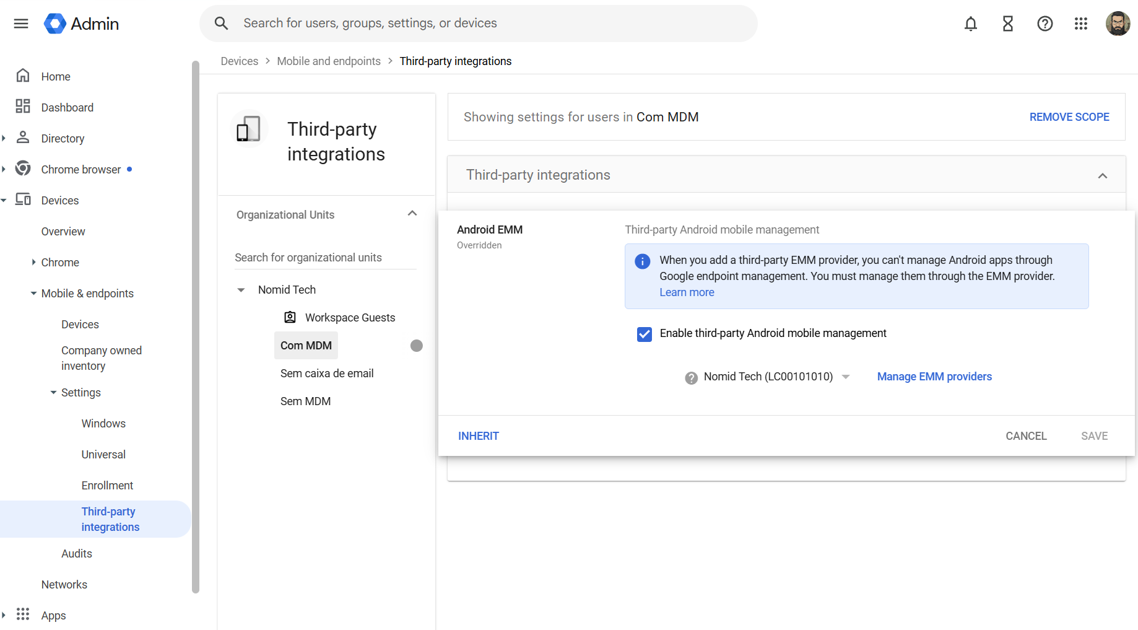Collapse the Third-party integrations section chevron

point(1103,176)
